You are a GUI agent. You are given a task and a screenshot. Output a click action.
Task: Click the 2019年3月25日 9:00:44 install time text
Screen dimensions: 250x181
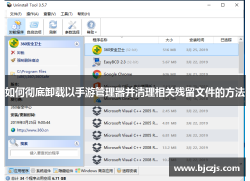coord(30,122)
